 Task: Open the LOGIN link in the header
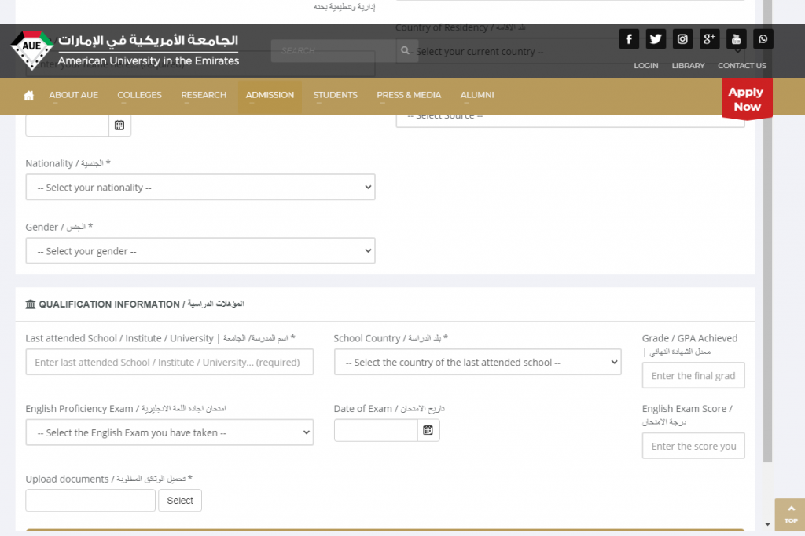[645, 66]
